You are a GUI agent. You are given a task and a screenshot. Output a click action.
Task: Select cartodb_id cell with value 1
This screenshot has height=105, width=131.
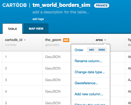tap(22, 57)
